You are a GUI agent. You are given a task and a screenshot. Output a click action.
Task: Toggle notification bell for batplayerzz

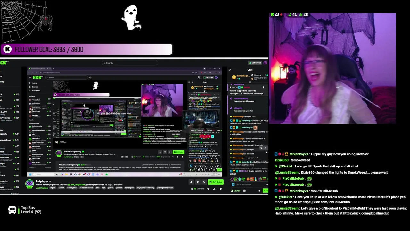click(x=191, y=182)
